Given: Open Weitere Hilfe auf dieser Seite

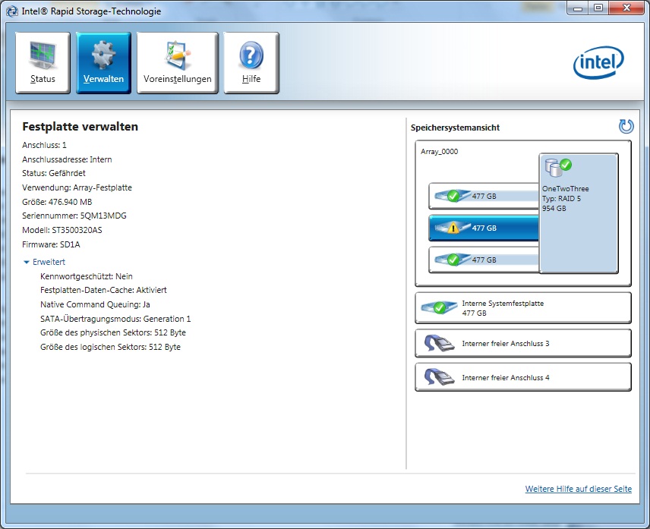Looking at the screenshot, I should (579, 489).
